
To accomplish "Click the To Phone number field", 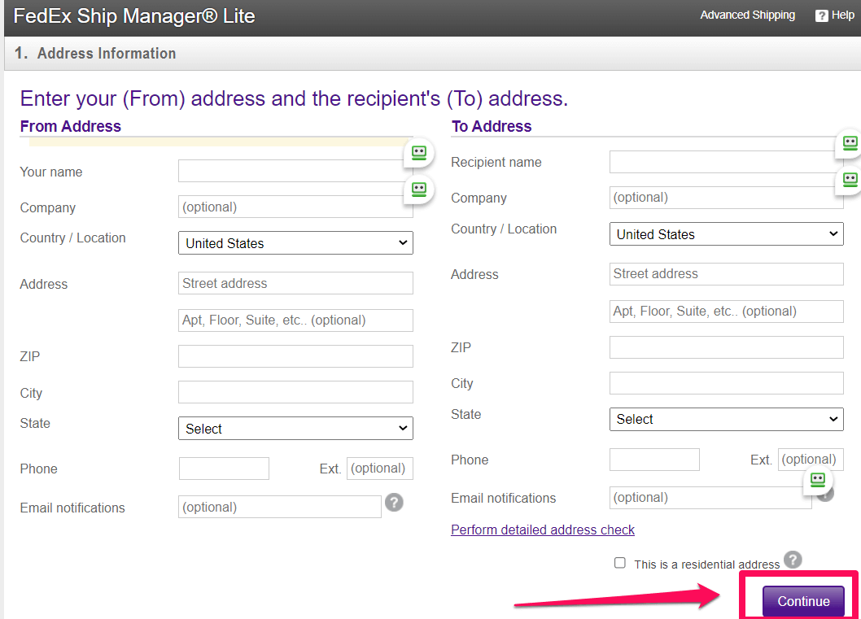I will [654, 460].
